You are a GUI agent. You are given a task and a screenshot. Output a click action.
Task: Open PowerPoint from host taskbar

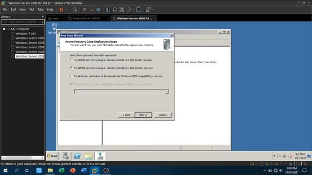[x=73, y=171]
